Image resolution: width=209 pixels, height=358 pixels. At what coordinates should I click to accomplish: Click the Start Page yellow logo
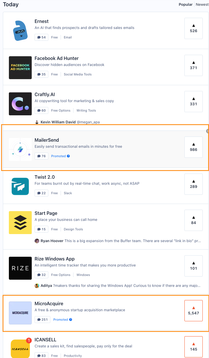pos(20,223)
